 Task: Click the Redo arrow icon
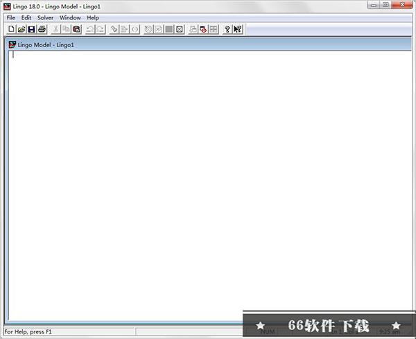(x=101, y=29)
